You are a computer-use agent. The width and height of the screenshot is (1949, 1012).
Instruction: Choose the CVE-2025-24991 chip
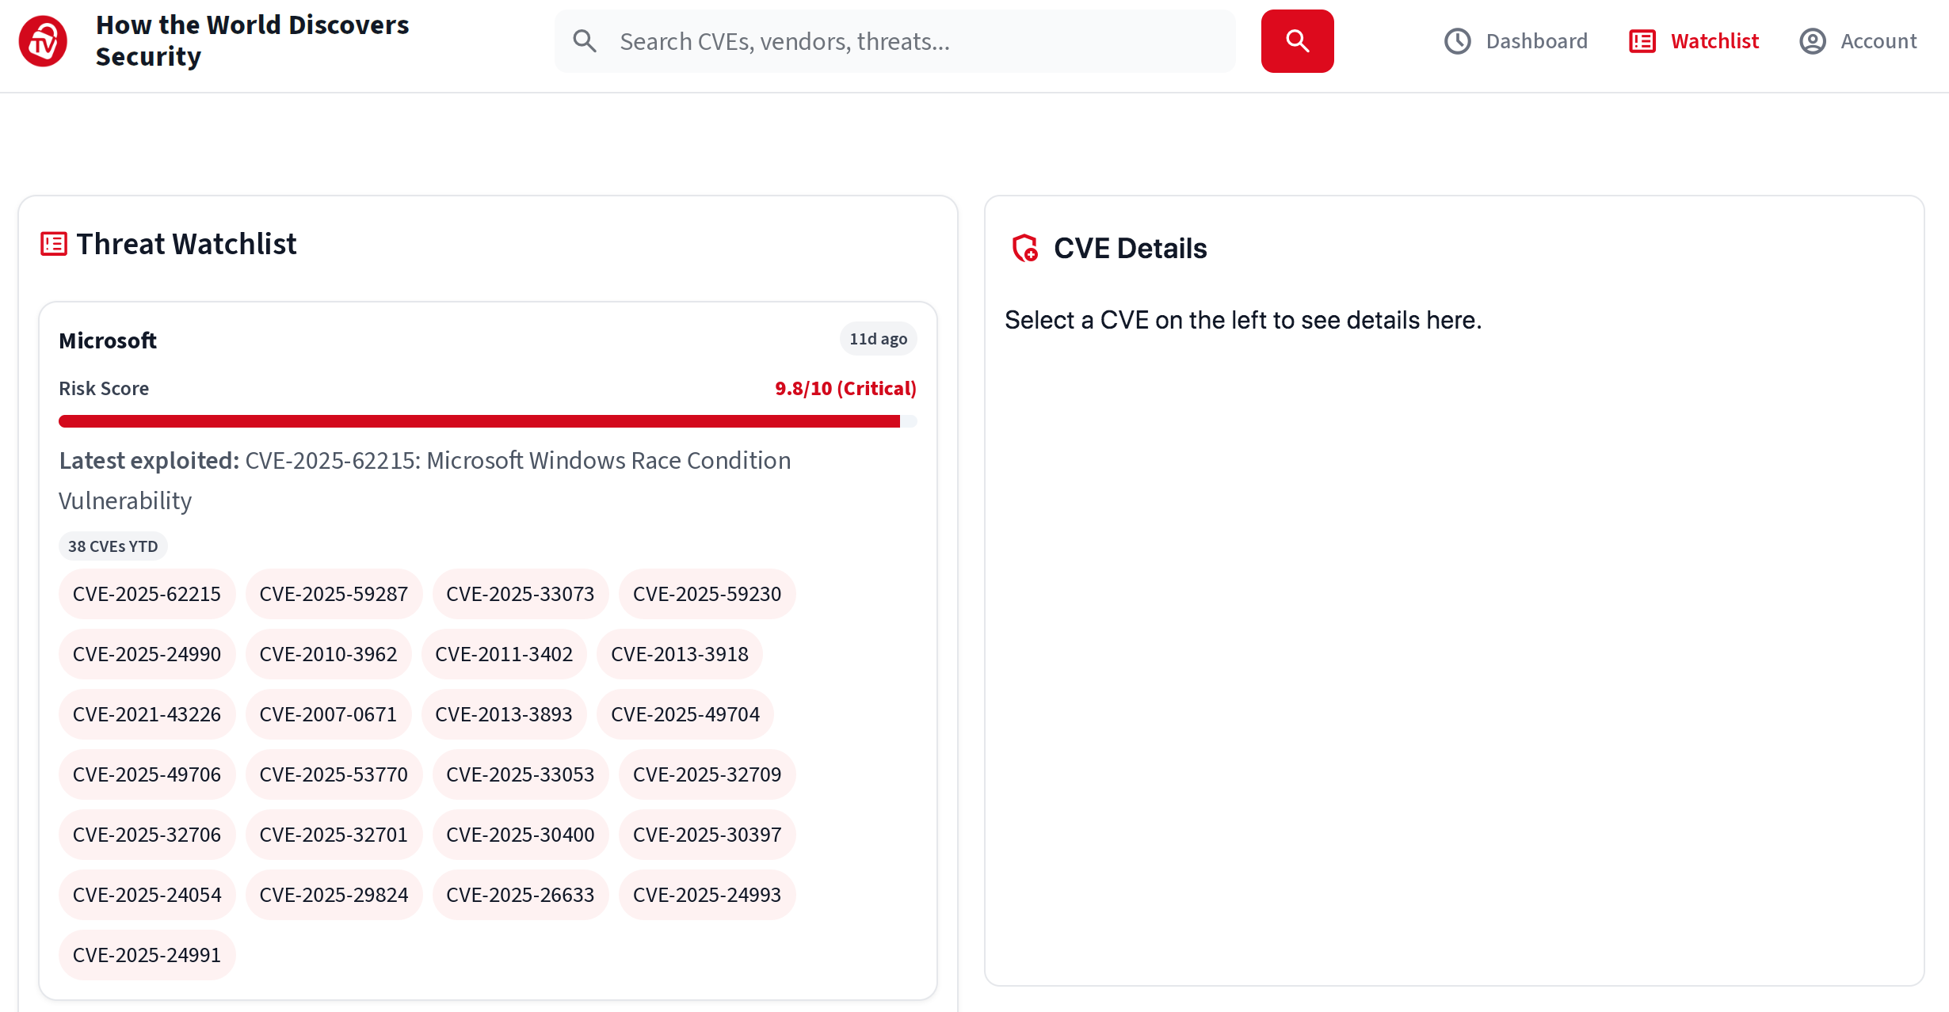click(x=147, y=955)
